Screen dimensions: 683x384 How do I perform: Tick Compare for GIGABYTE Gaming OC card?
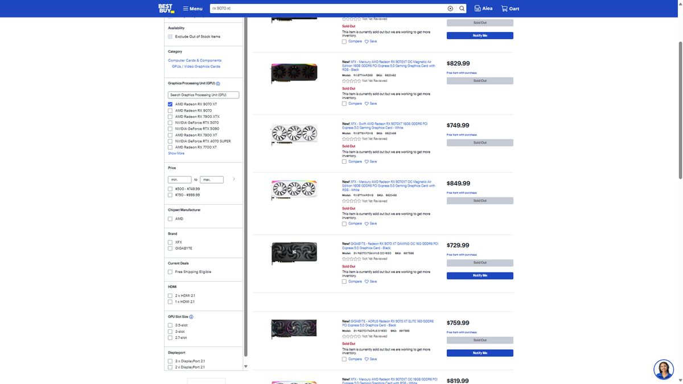click(344, 282)
